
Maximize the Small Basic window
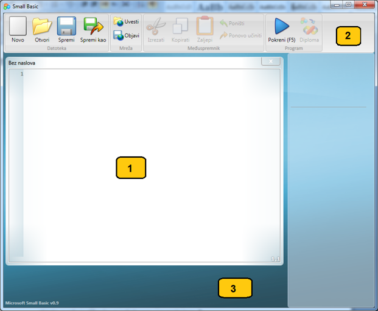348,4
